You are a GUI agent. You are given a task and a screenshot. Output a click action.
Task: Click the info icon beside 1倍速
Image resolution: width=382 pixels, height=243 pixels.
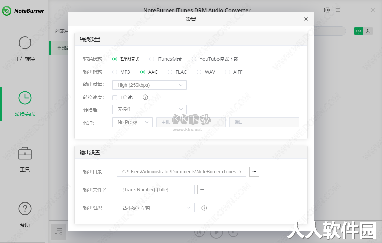tap(145, 97)
